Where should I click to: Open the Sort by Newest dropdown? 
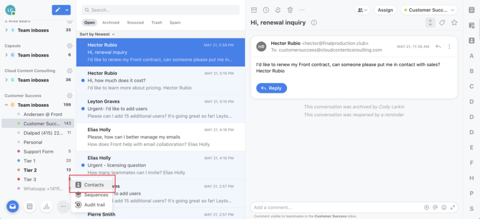coord(97,34)
